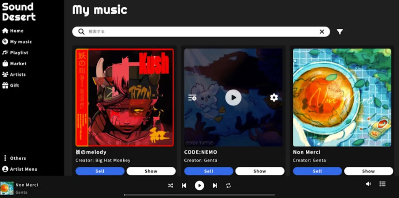Sell the 妖のmelody track
This screenshot has height=198, width=399.
(100, 171)
